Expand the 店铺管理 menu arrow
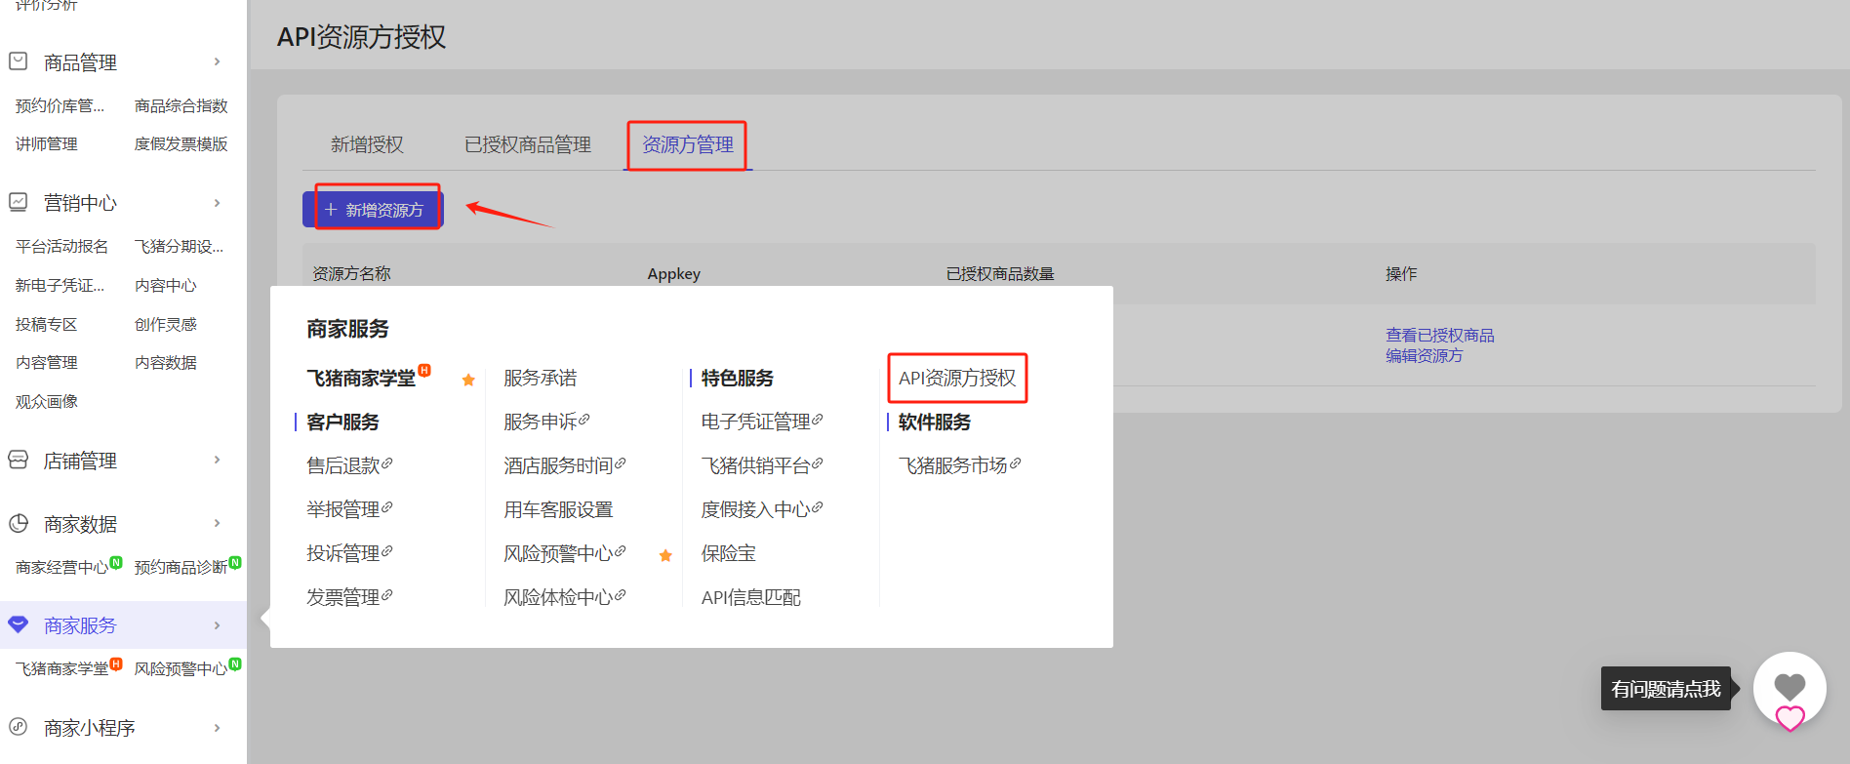The height and width of the screenshot is (764, 1850). 217,460
